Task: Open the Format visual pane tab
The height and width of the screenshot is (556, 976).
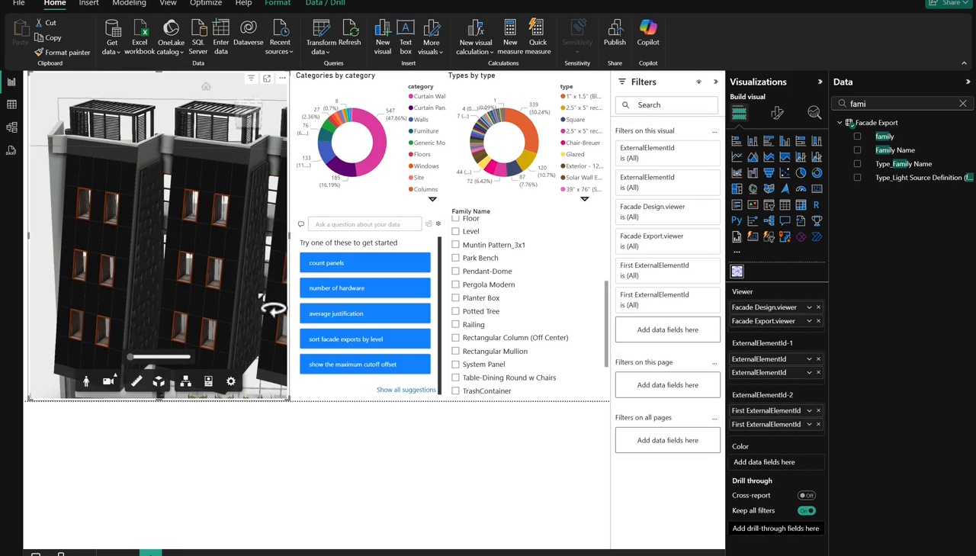Action: pos(777,113)
